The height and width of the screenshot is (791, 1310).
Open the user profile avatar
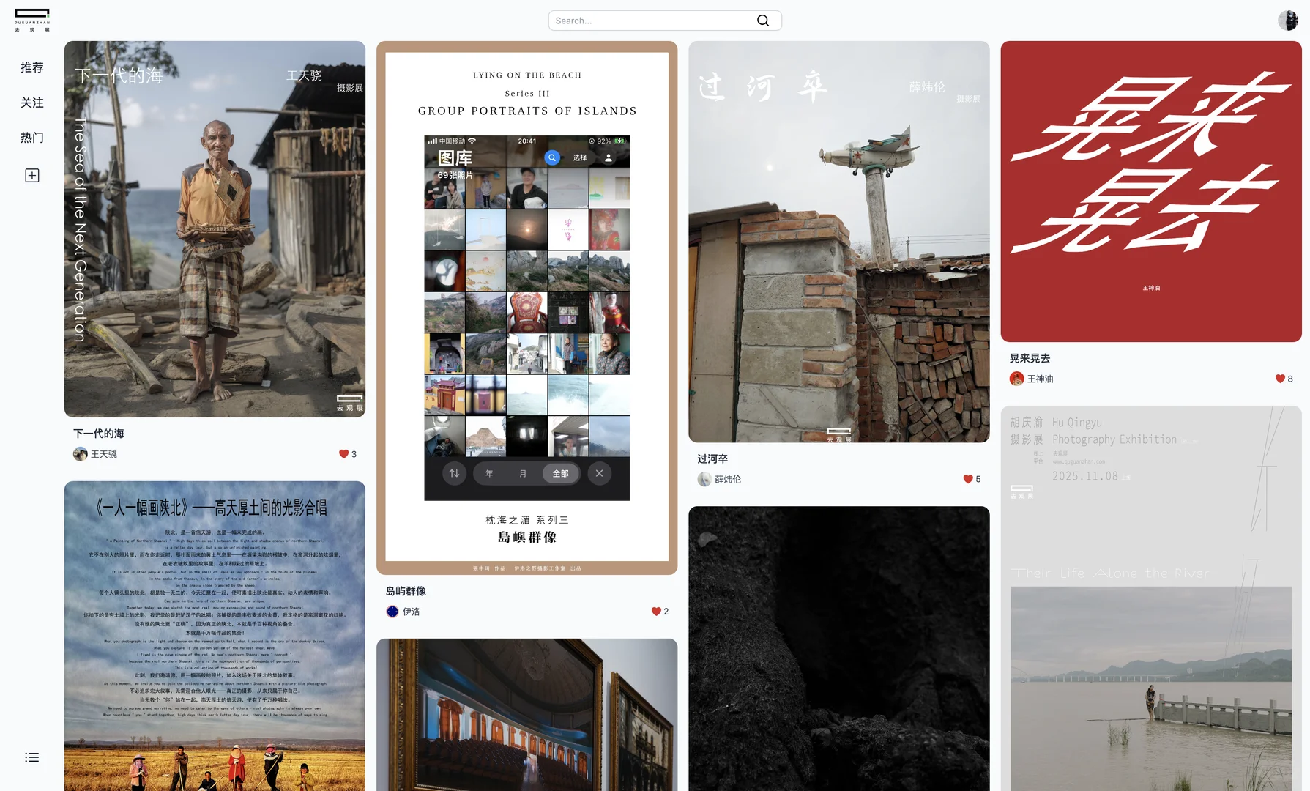point(1288,21)
